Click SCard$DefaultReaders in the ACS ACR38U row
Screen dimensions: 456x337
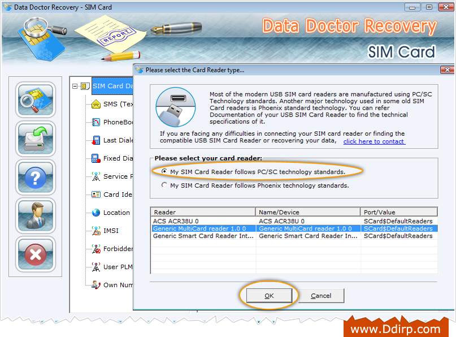[398, 221]
